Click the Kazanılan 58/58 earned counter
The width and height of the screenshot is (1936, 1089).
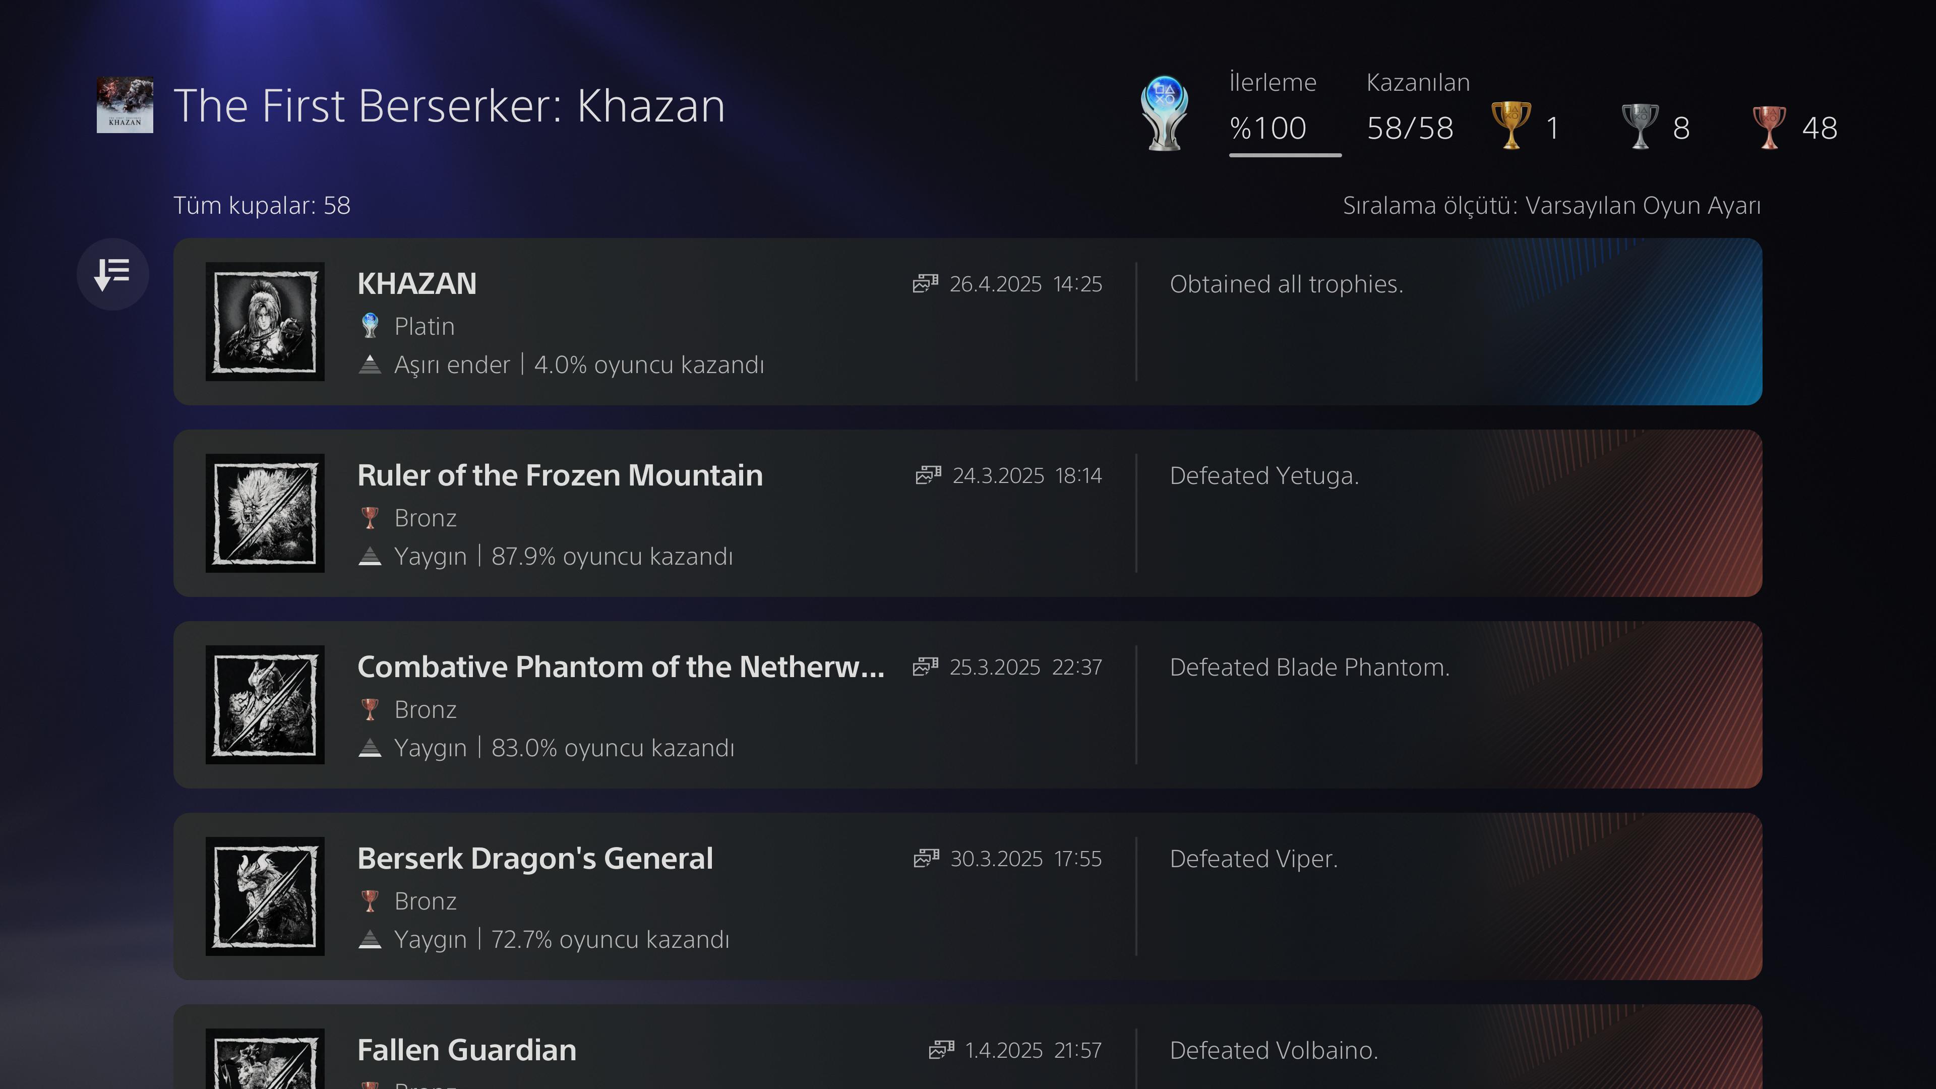pyautogui.click(x=1410, y=128)
